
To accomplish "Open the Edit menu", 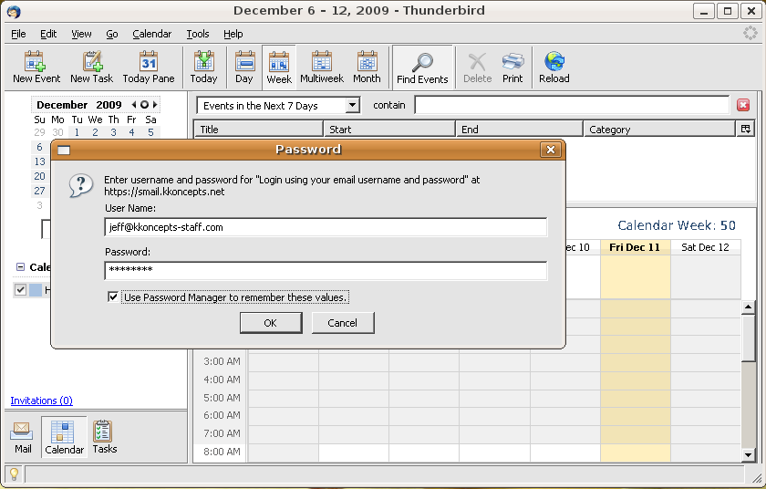I will point(48,34).
